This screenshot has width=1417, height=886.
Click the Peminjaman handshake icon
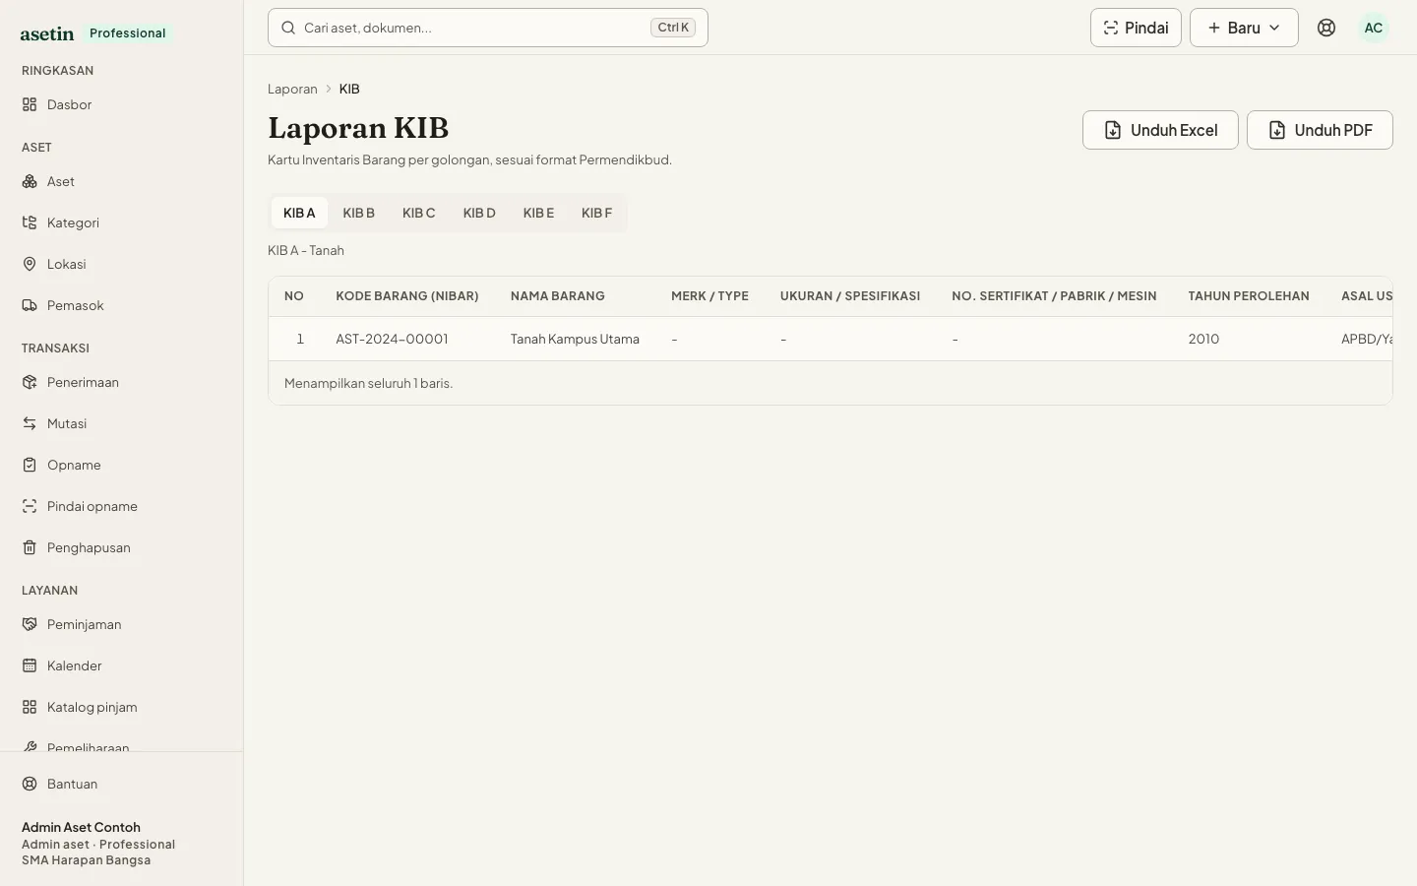point(30,624)
